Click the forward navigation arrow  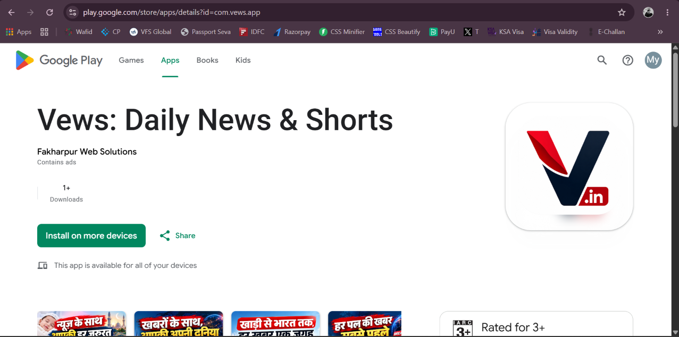coord(30,12)
